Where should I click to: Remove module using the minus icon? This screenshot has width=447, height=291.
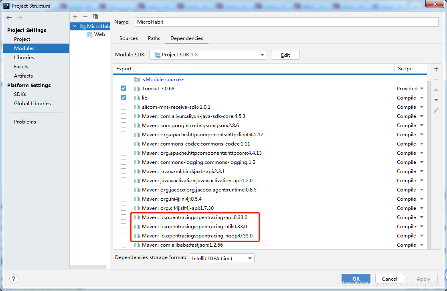(x=85, y=17)
